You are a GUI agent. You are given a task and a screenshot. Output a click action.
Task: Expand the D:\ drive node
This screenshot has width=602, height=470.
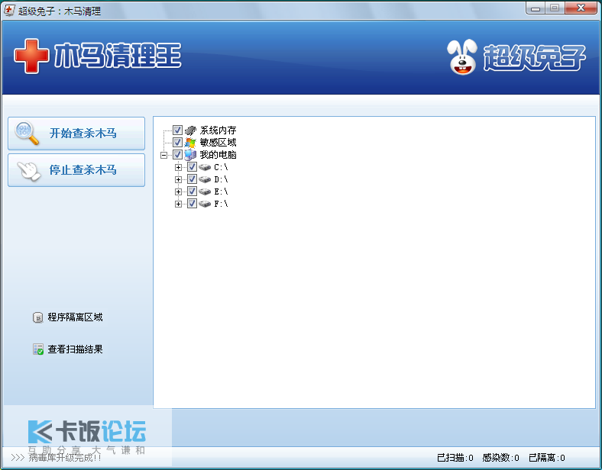[x=178, y=180]
